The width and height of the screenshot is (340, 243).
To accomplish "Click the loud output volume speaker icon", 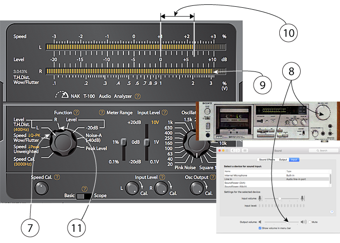I will point(304,222).
